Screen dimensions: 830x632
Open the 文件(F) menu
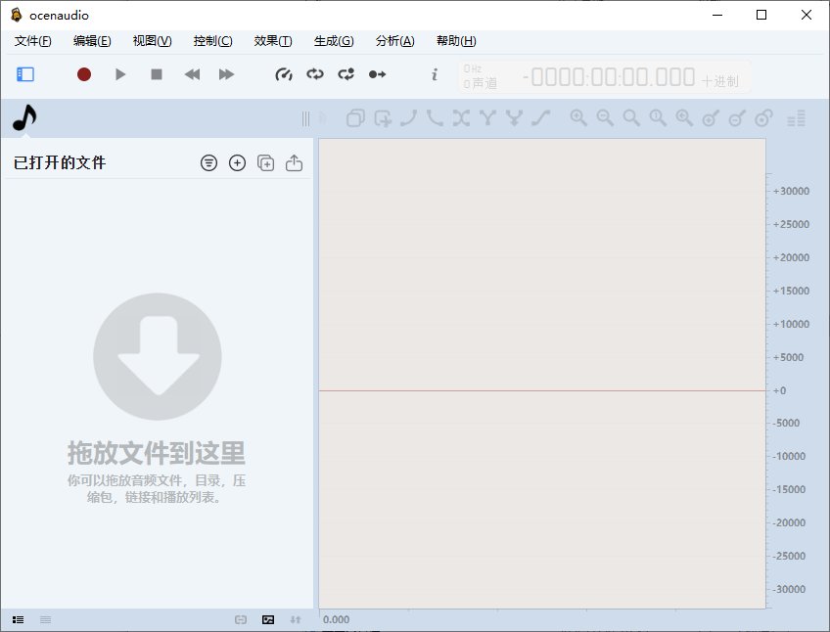click(33, 41)
